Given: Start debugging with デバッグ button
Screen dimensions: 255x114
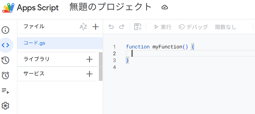Looking at the screenshot, I should (x=193, y=27).
